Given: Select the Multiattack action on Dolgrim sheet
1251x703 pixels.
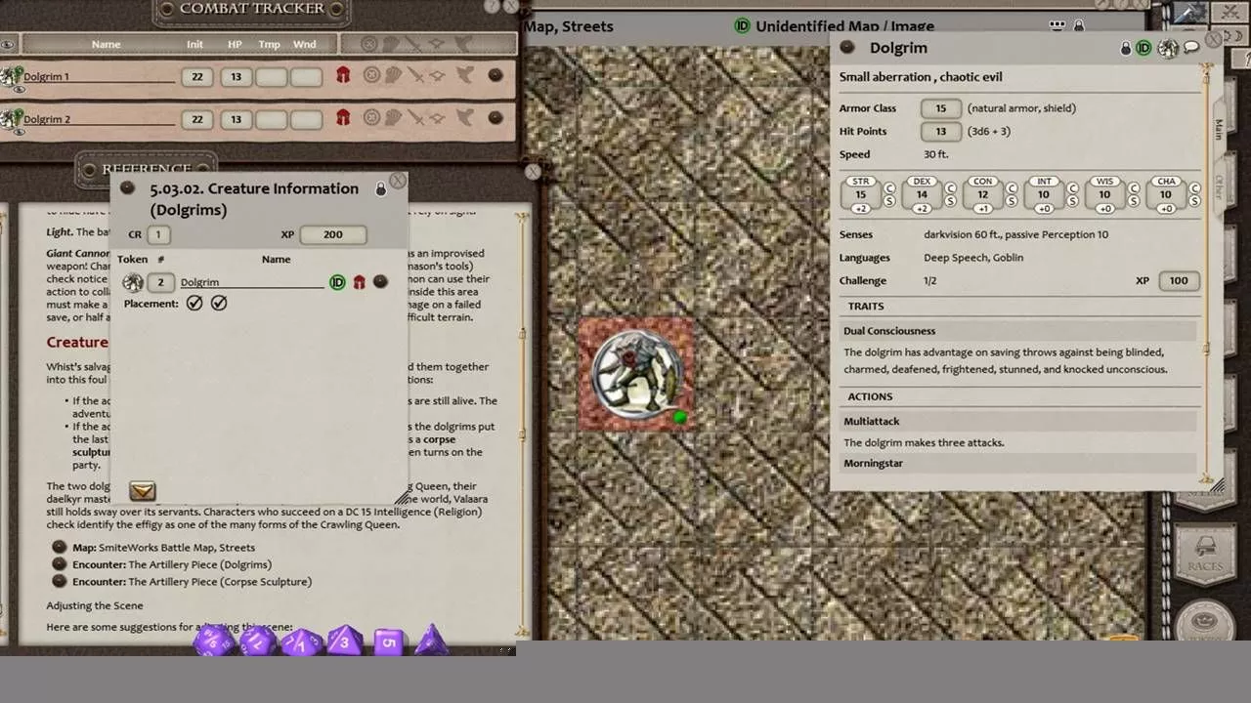Looking at the screenshot, I should (x=872, y=421).
